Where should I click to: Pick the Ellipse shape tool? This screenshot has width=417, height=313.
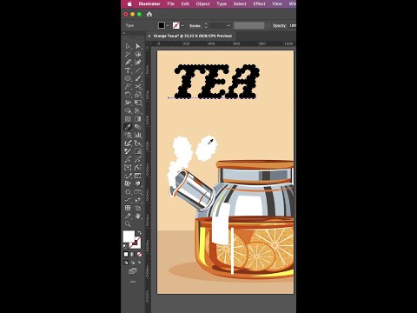pyautogui.click(x=128, y=78)
